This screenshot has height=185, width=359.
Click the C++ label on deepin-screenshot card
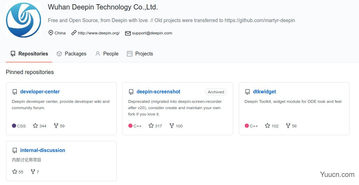[137, 126]
